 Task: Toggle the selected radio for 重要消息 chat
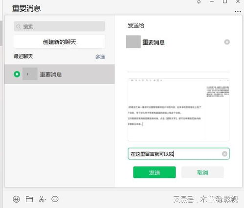(x=17, y=74)
